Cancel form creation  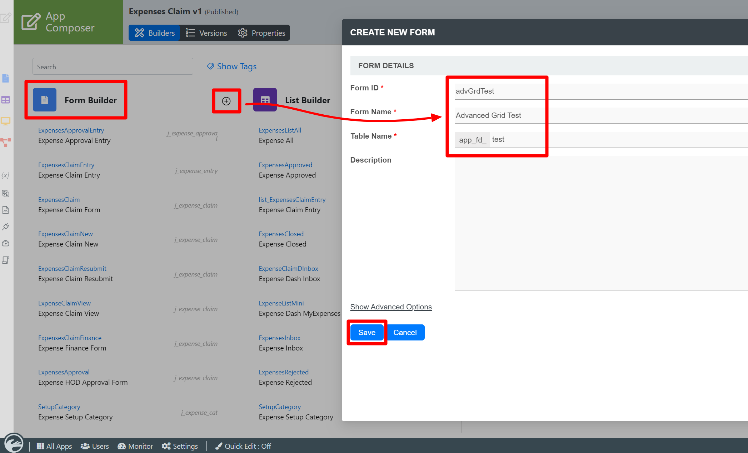[405, 333]
